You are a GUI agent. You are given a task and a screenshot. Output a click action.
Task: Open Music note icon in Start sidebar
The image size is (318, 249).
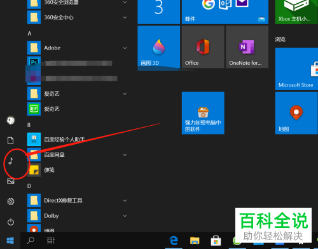[x=11, y=161]
